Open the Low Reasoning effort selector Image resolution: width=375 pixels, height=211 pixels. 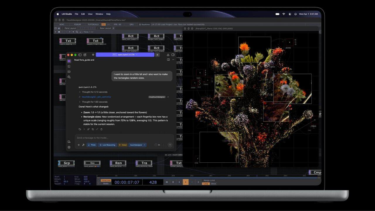pyautogui.click(x=108, y=145)
